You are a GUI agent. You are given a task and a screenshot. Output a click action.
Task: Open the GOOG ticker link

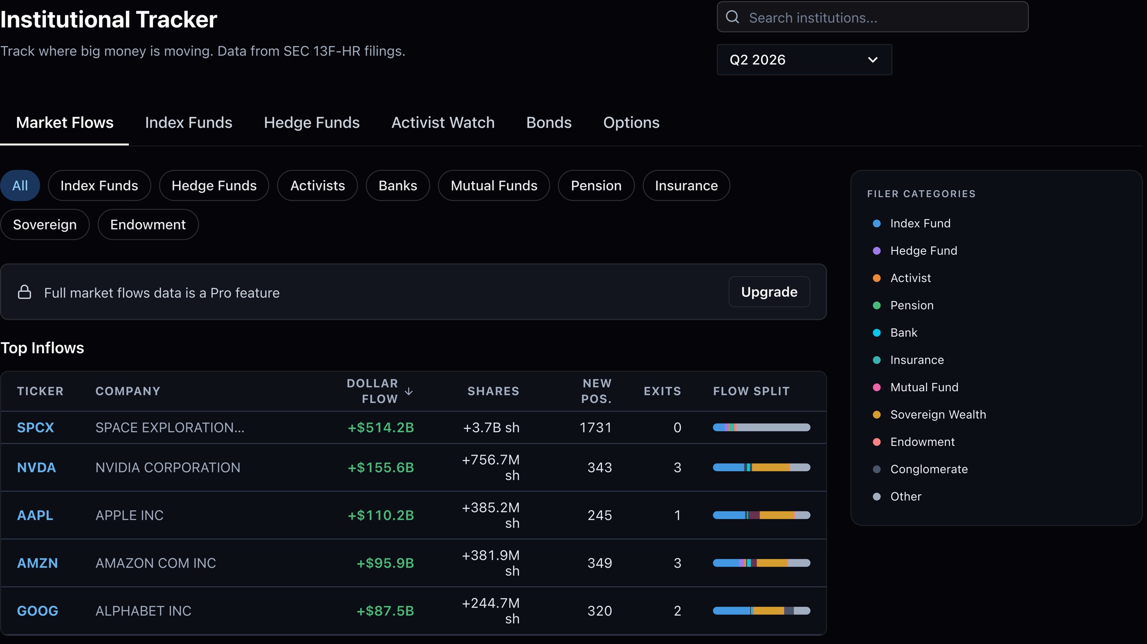click(x=38, y=611)
